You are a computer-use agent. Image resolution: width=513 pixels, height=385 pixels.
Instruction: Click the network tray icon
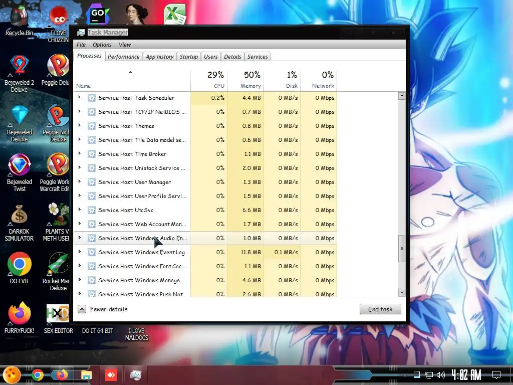[429, 375]
